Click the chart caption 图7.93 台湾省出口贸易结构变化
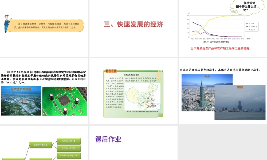Viewport: 267px width, 160px height. 216,42
